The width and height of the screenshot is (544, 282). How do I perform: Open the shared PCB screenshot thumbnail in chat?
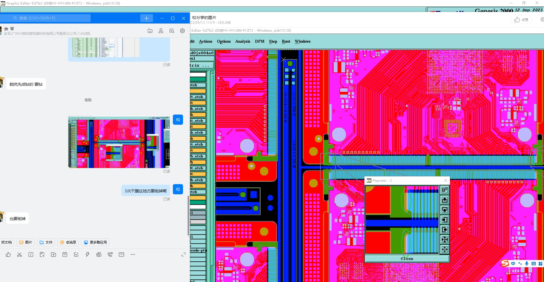[x=119, y=142]
